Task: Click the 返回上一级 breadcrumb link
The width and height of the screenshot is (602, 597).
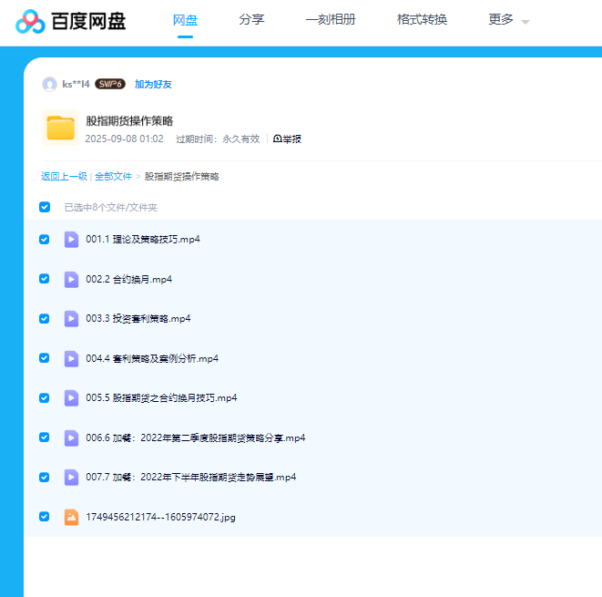Action: (64, 176)
